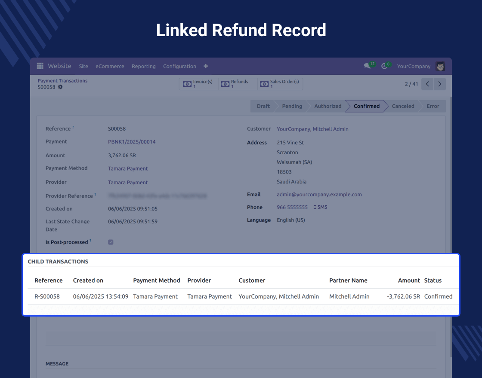Select the Authorized status stage
The width and height of the screenshot is (482, 378).
[328, 106]
